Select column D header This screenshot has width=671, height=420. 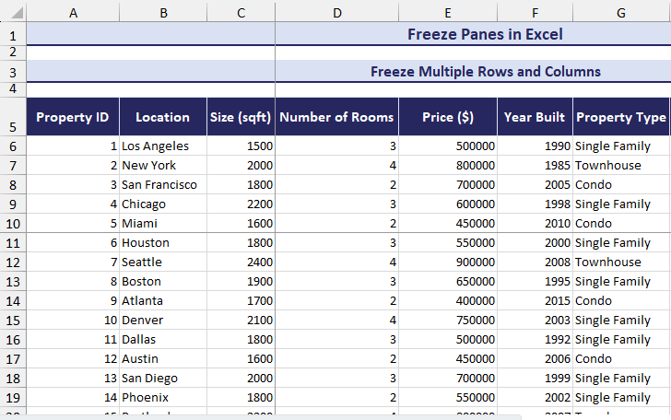tap(336, 12)
